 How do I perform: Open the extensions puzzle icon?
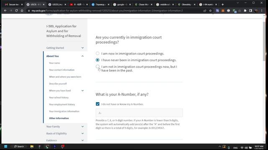pos(245,10)
